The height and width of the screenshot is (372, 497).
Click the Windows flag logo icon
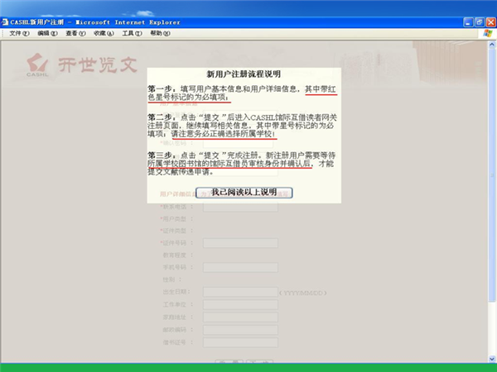tap(488, 33)
